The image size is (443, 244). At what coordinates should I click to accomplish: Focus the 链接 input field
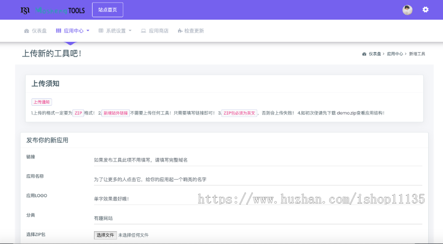point(258,160)
